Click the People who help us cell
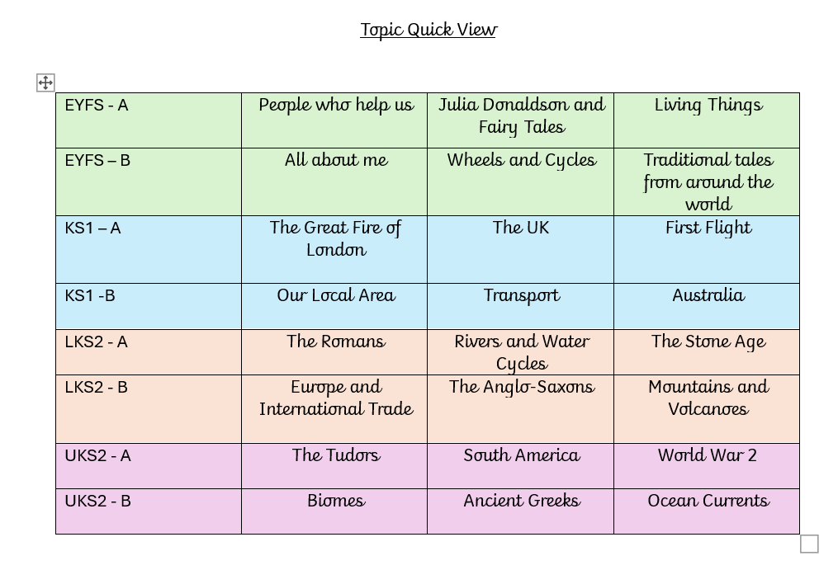 [335, 106]
